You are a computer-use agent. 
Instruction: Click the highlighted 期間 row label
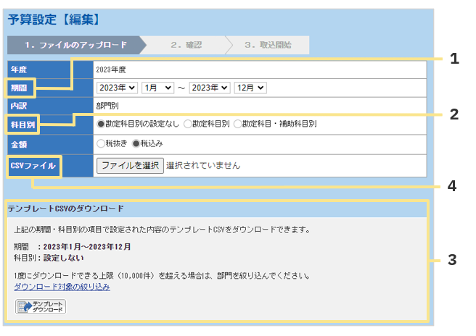[20, 88]
